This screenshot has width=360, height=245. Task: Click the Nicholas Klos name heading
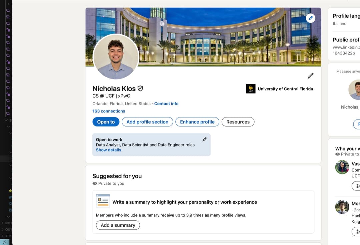[114, 89]
